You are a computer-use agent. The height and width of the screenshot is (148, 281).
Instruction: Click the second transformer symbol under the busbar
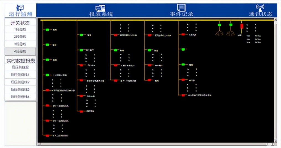(231, 33)
